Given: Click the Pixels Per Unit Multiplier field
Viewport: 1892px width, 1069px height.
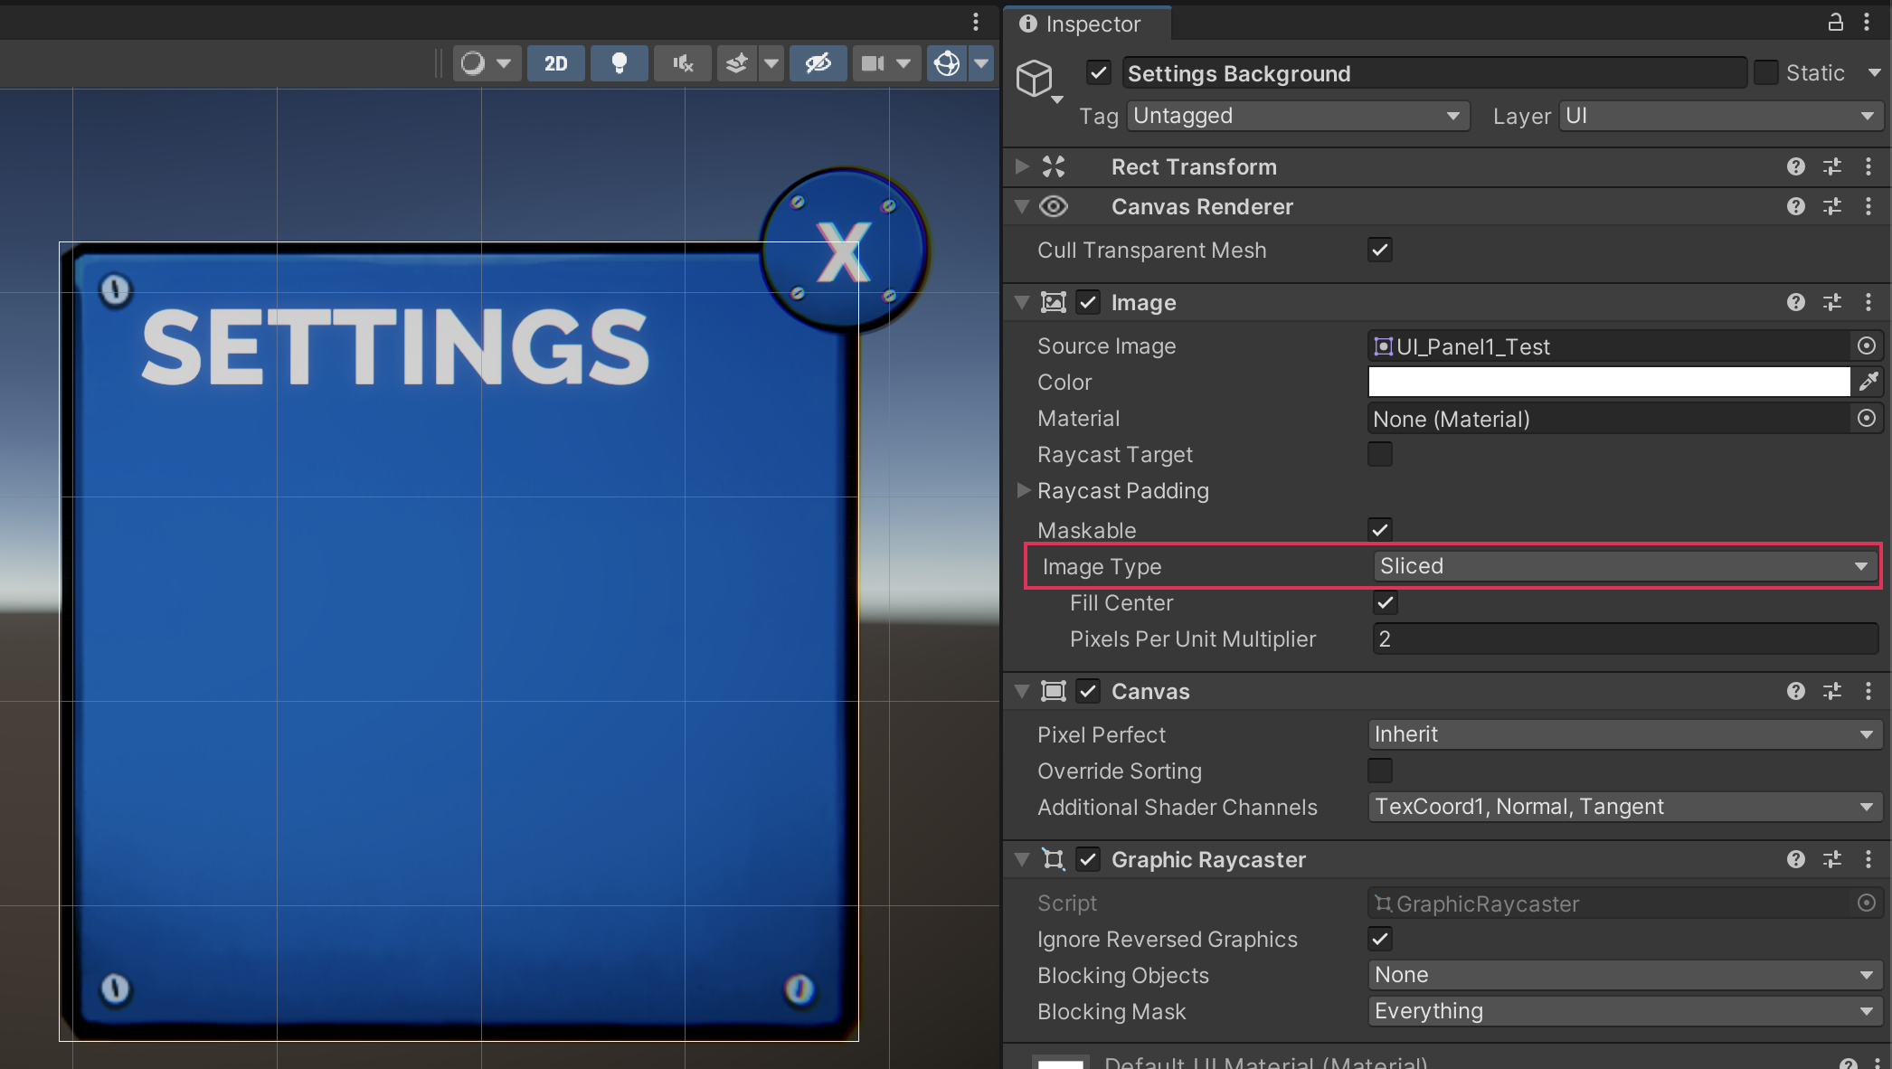Looking at the screenshot, I should [1623, 639].
